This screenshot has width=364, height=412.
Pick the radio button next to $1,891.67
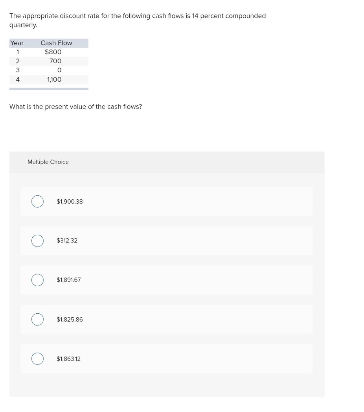coord(37,280)
